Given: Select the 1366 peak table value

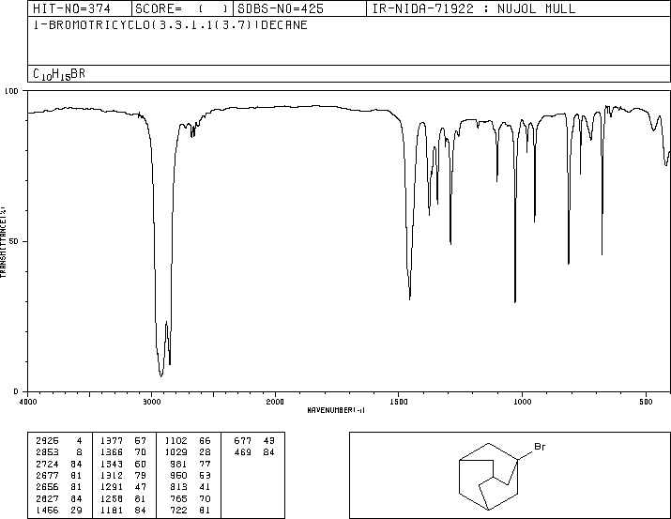Looking at the screenshot, I should tap(112, 452).
